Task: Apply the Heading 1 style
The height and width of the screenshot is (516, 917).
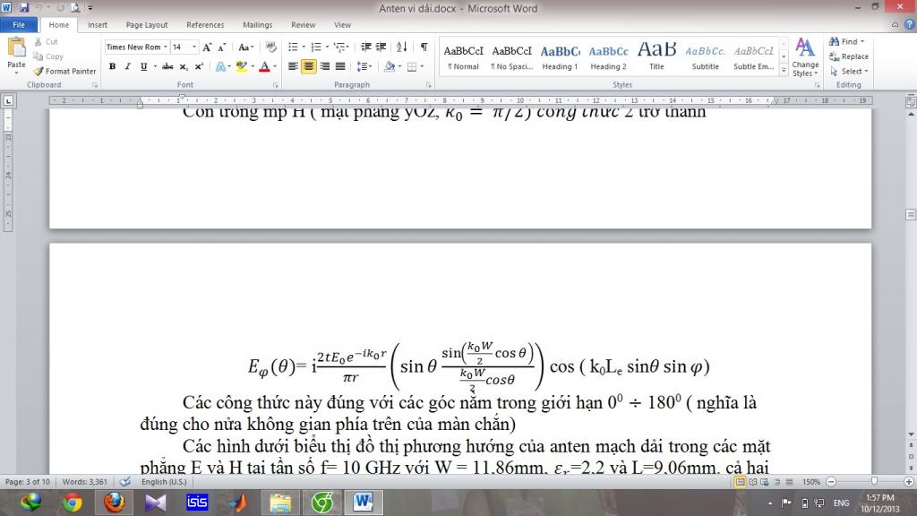Action: (560, 56)
